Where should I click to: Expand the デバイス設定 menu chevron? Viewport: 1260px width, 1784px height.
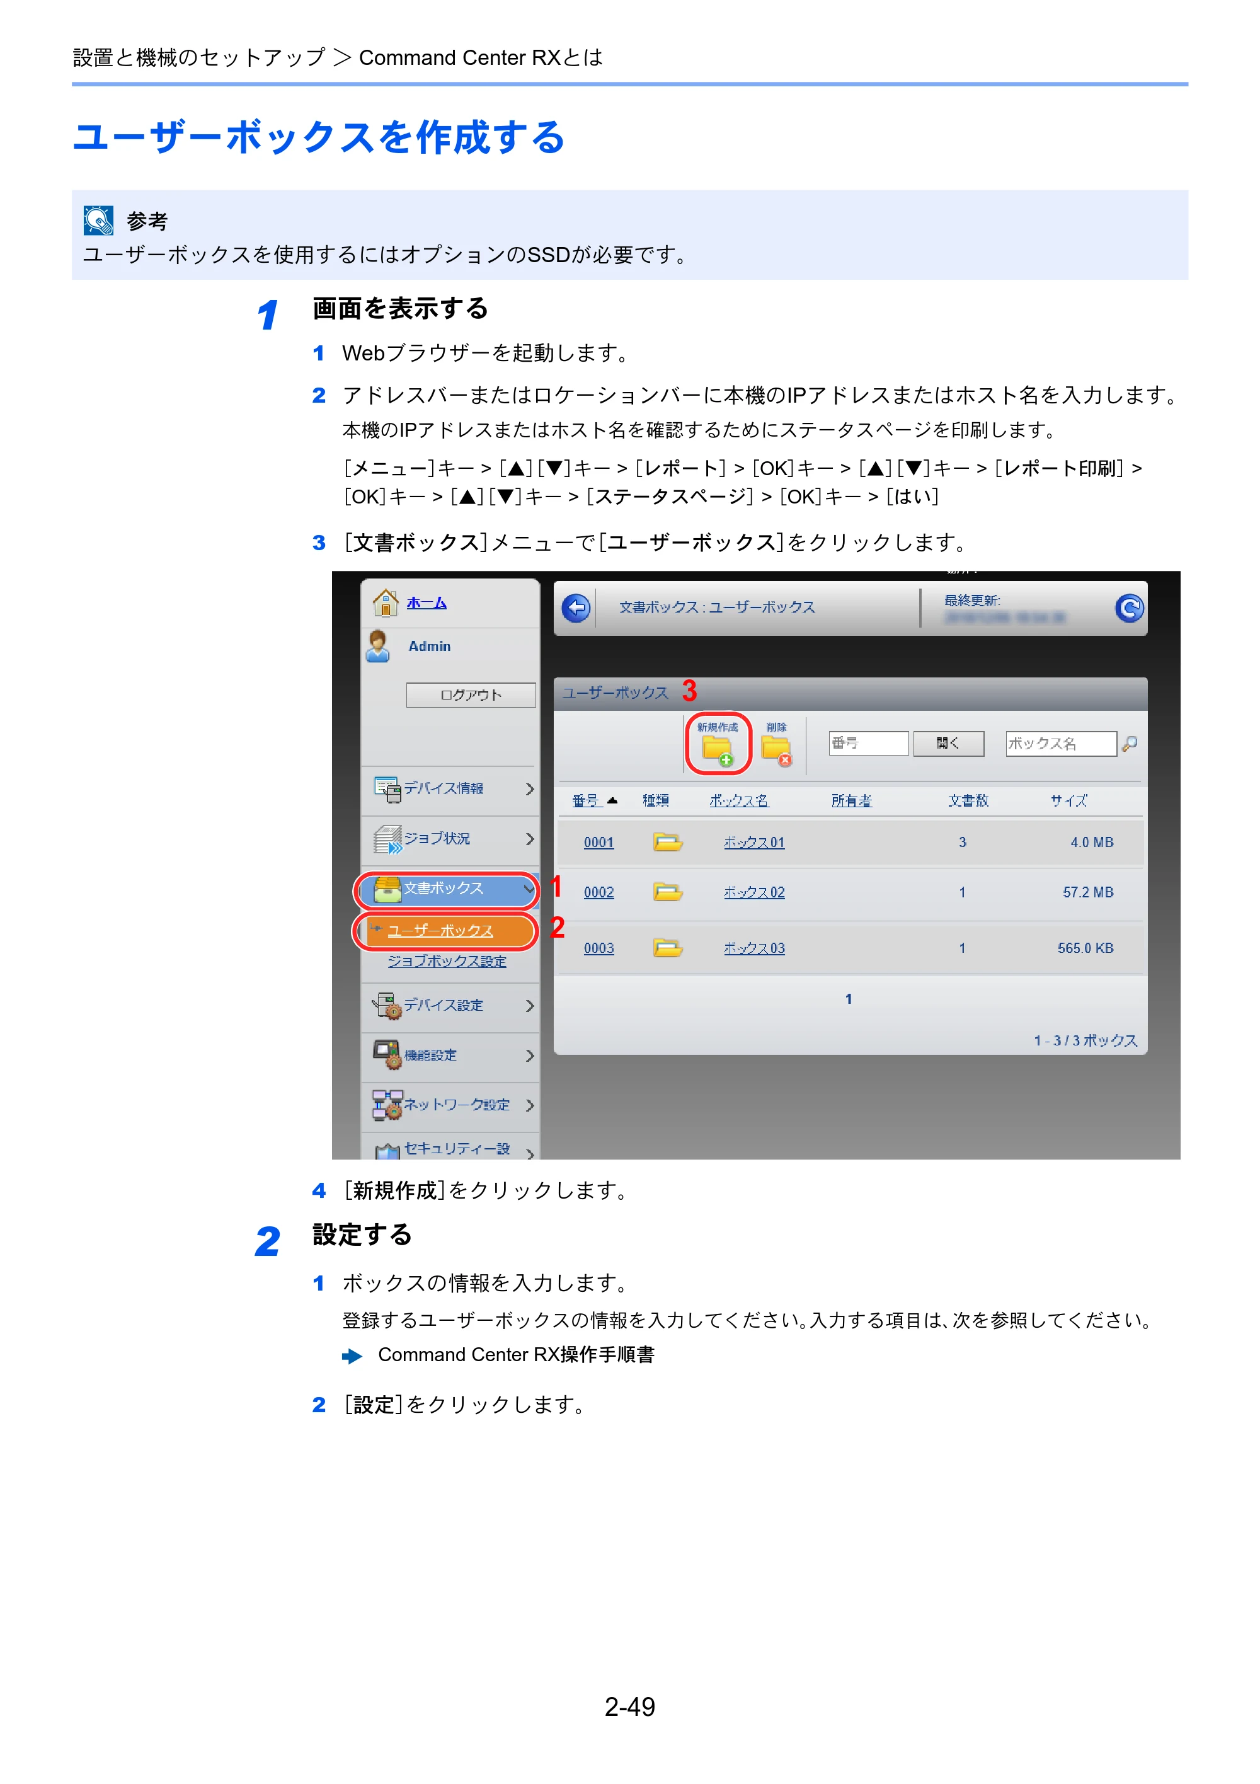[530, 1006]
